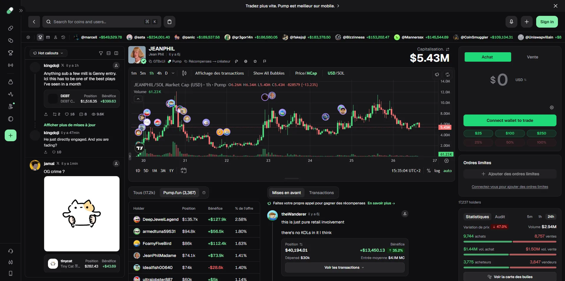The image size is (565, 281).
Task: Open Voir la carte des bulles
Action: coord(510,277)
